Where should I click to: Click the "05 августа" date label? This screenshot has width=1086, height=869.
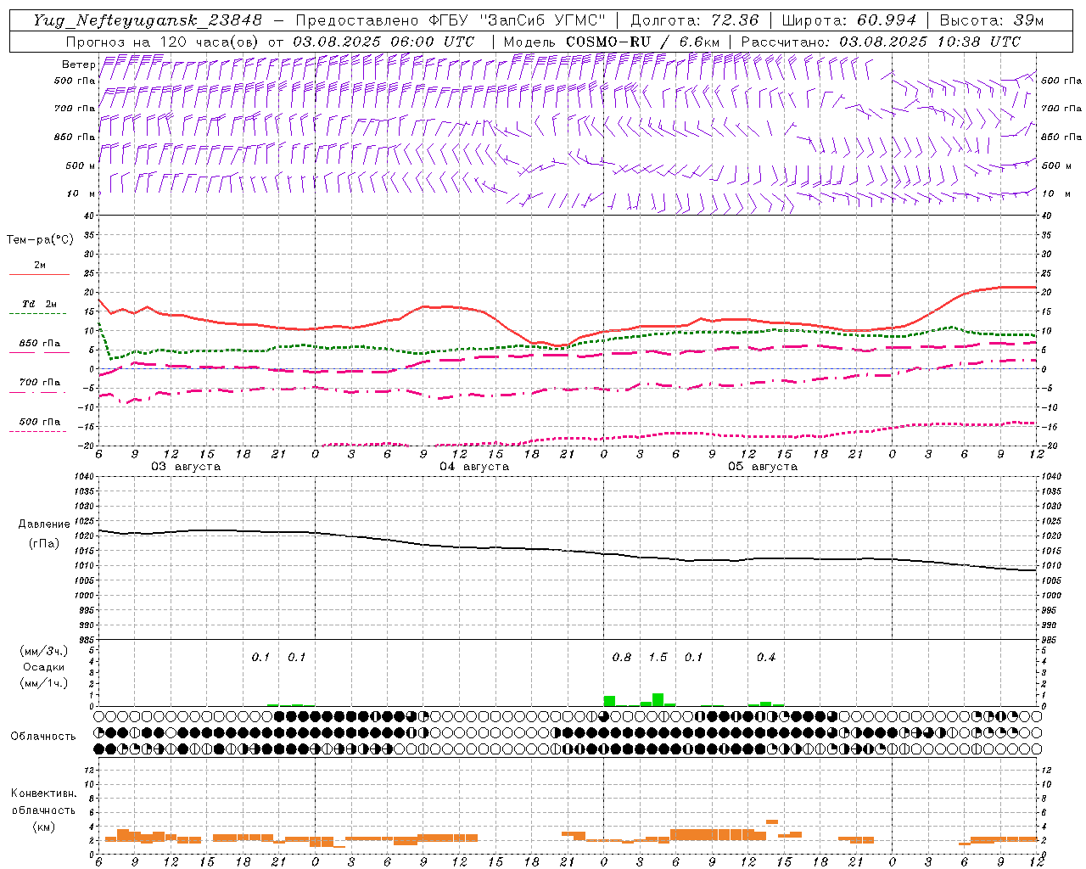point(763,467)
